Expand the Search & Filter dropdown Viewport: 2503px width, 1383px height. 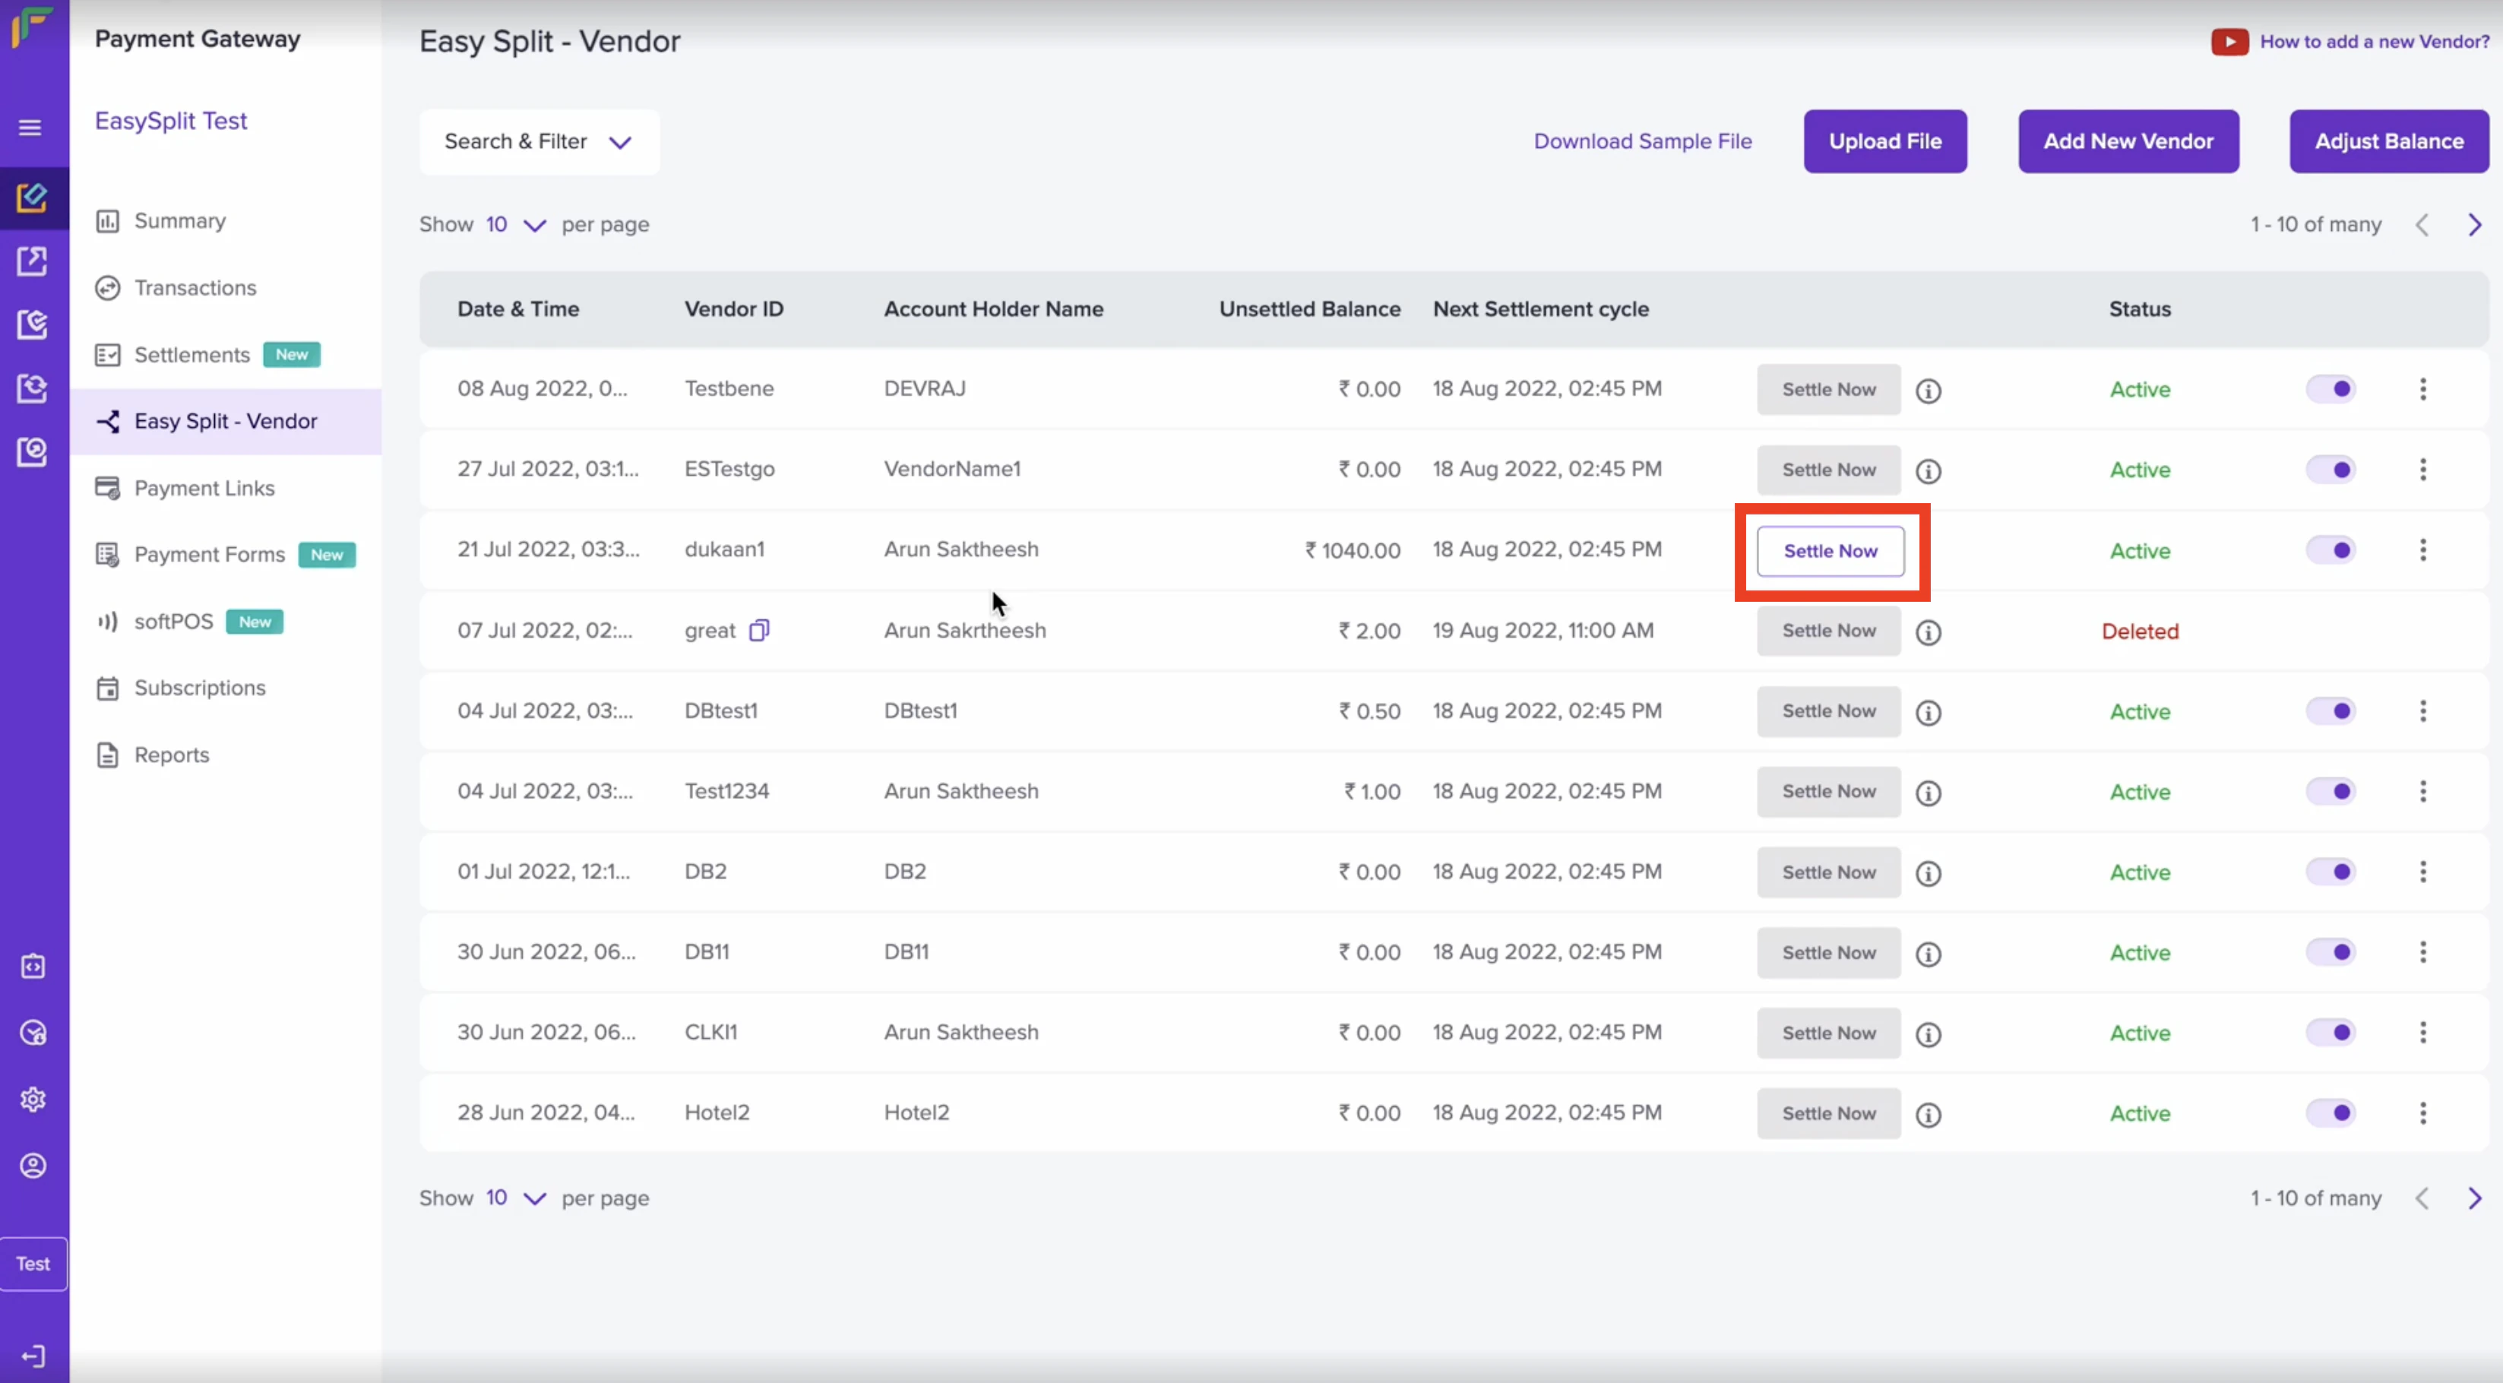coord(538,142)
